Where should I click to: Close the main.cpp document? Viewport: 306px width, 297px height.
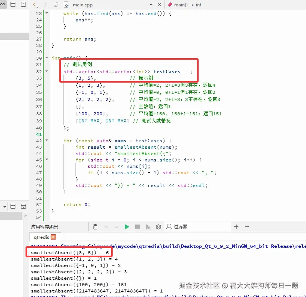160,5
